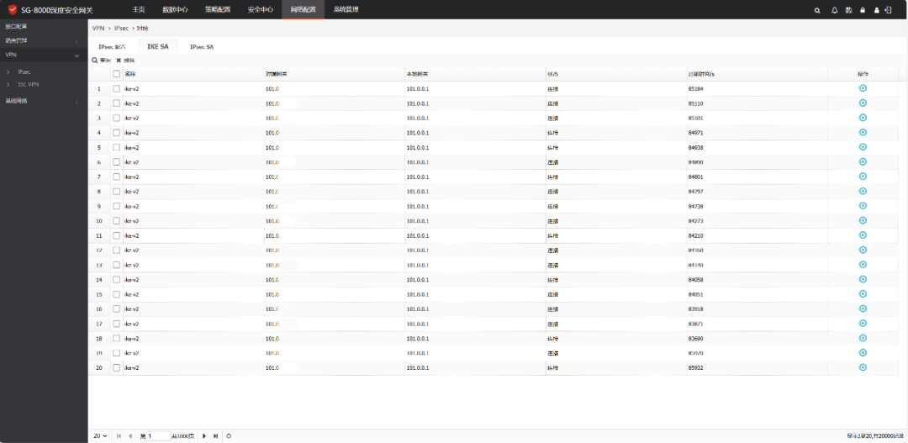This screenshot has width=908, height=443.
Task: Open the 安全中心 top menu
Action: coord(260,9)
